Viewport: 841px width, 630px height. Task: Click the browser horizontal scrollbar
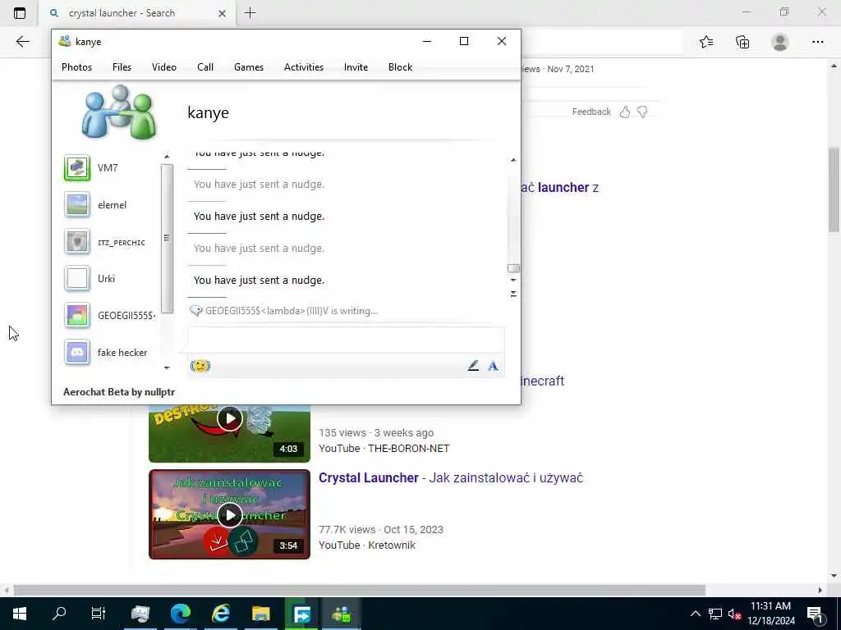click(x=360, y=590)
